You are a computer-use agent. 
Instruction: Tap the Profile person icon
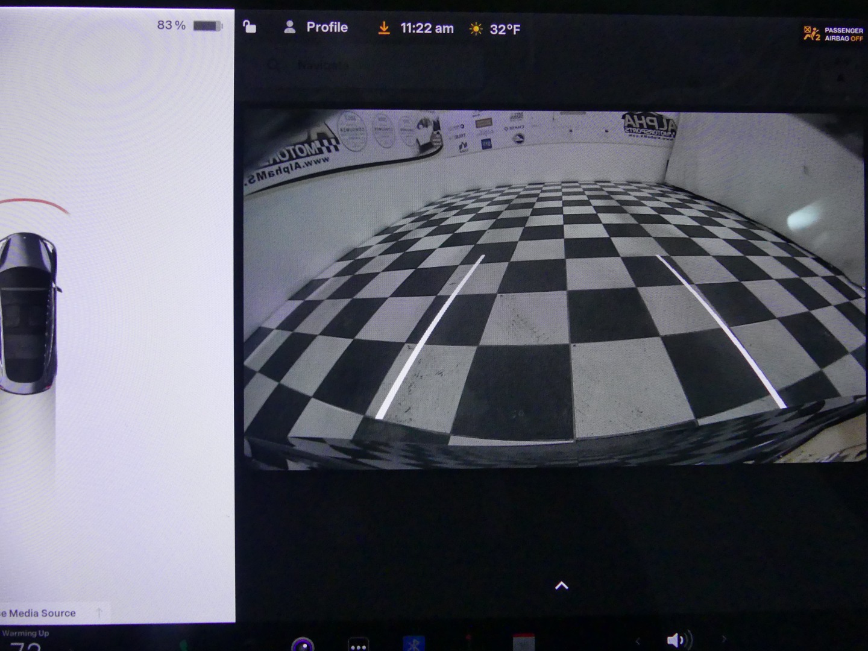point(290,27)
